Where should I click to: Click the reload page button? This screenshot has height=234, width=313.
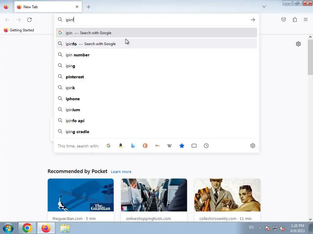click(29, 20)
